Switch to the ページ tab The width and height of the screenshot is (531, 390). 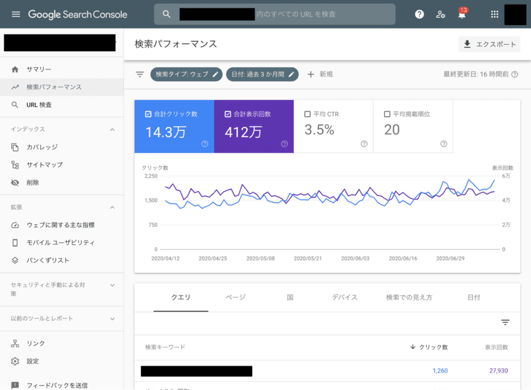236,297
